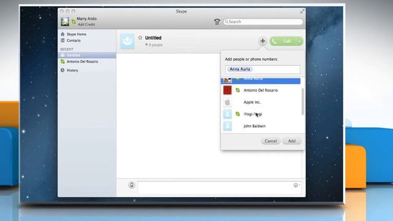The image size is (393, 221).
Task: Click the chat message input box
Action: coord(220,188)
